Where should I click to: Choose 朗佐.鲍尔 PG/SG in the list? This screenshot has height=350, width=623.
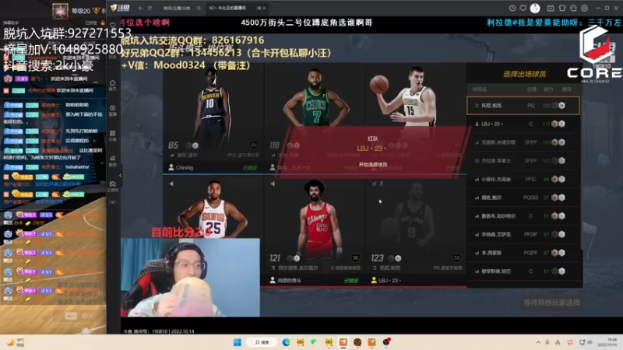click(523, 198)
